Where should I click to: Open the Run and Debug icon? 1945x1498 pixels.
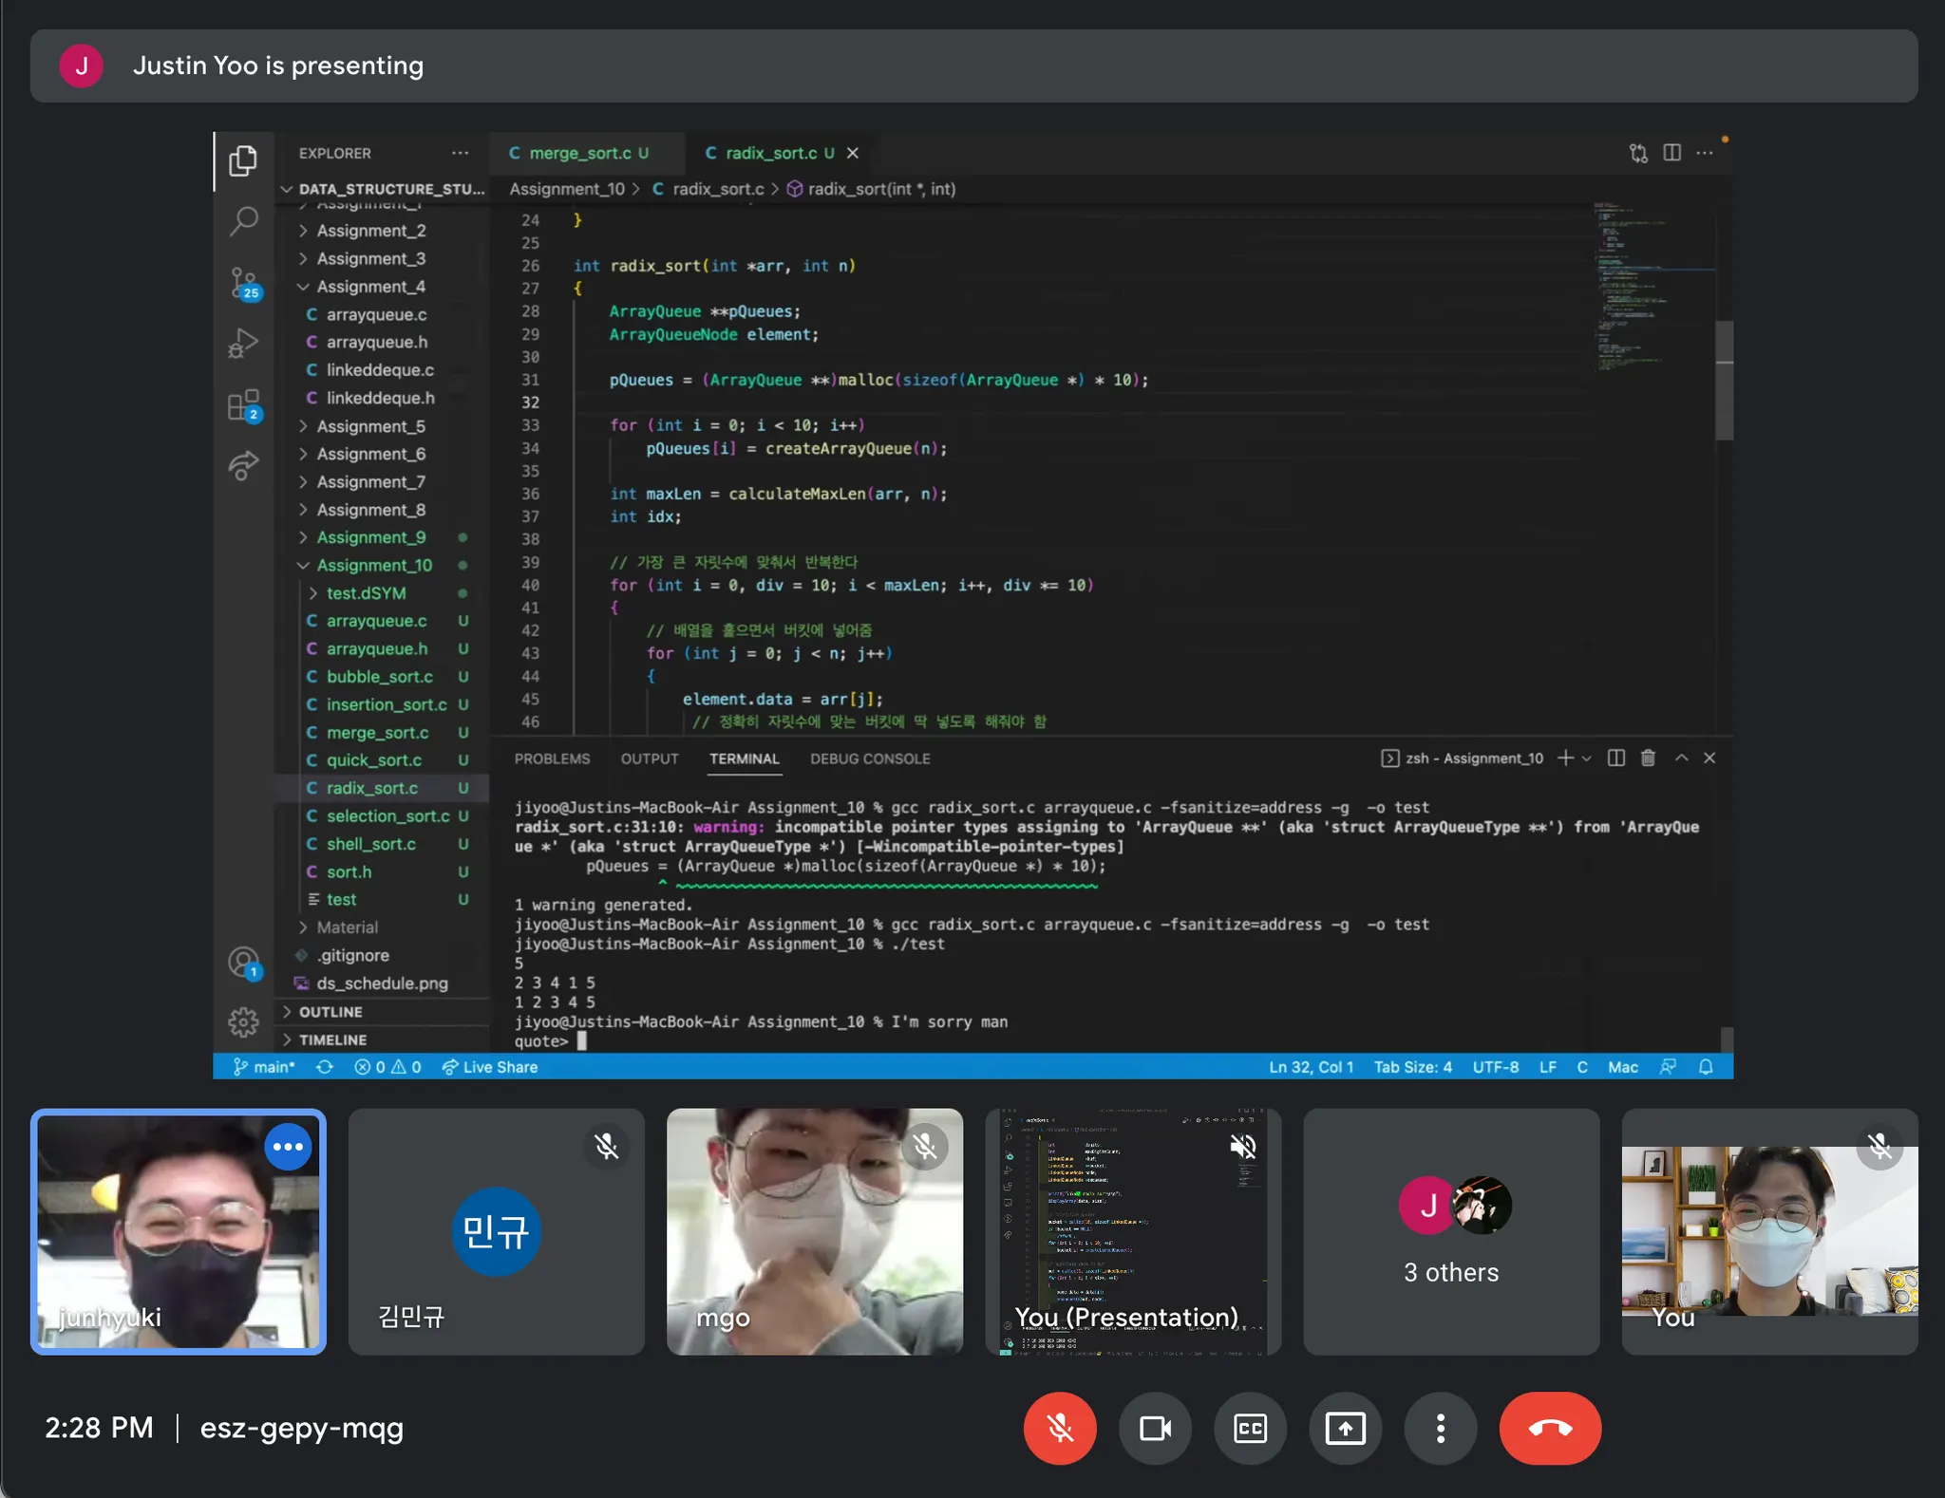click(x=244, y=343)
